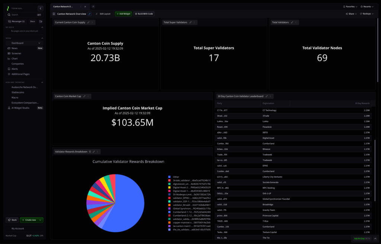Viewport: 381px width, 244px height.
Task: Open the Favorites dropdown
Action: pos(350,7)
